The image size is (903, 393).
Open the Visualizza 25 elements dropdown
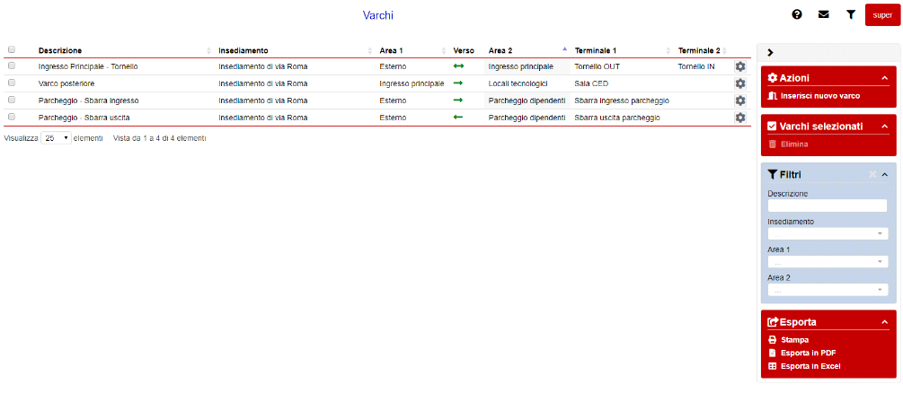click(x=56, y=138)
